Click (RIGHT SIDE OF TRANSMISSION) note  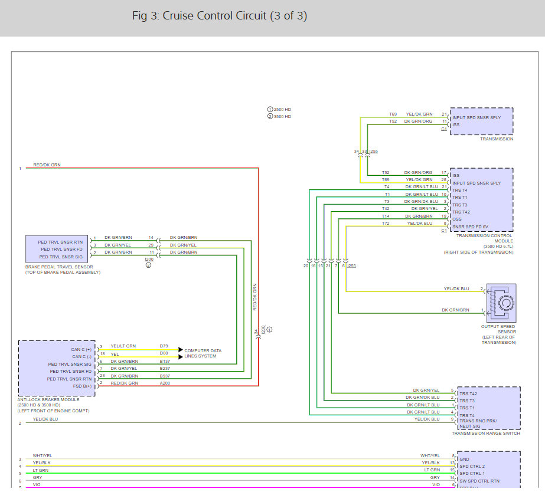coord(479,252)
